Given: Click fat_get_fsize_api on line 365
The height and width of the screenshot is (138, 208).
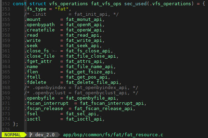Looking at the screenshot, I should click(x=90, y=72).
